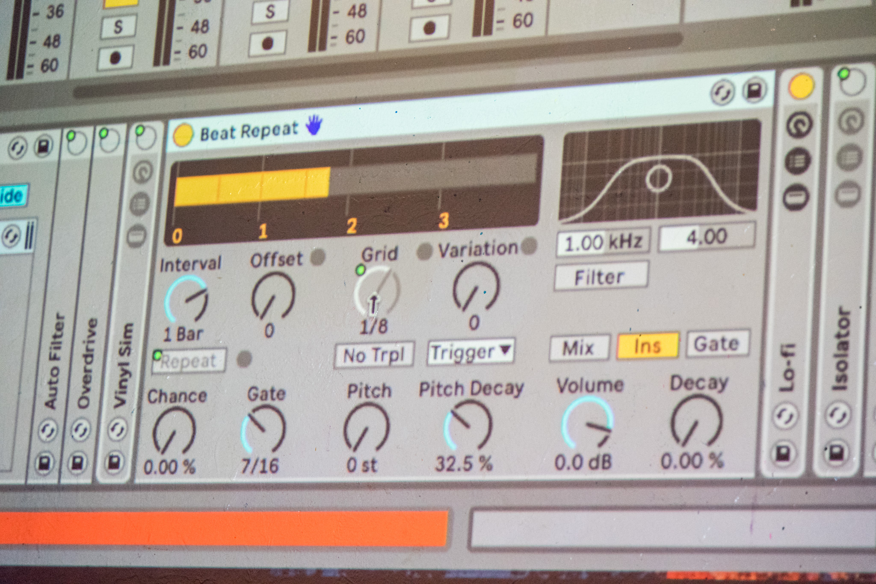The height and width of the screenshot is (584, 876).
Task: Click the 4.00 filter width field
Action: click(707, 237)
